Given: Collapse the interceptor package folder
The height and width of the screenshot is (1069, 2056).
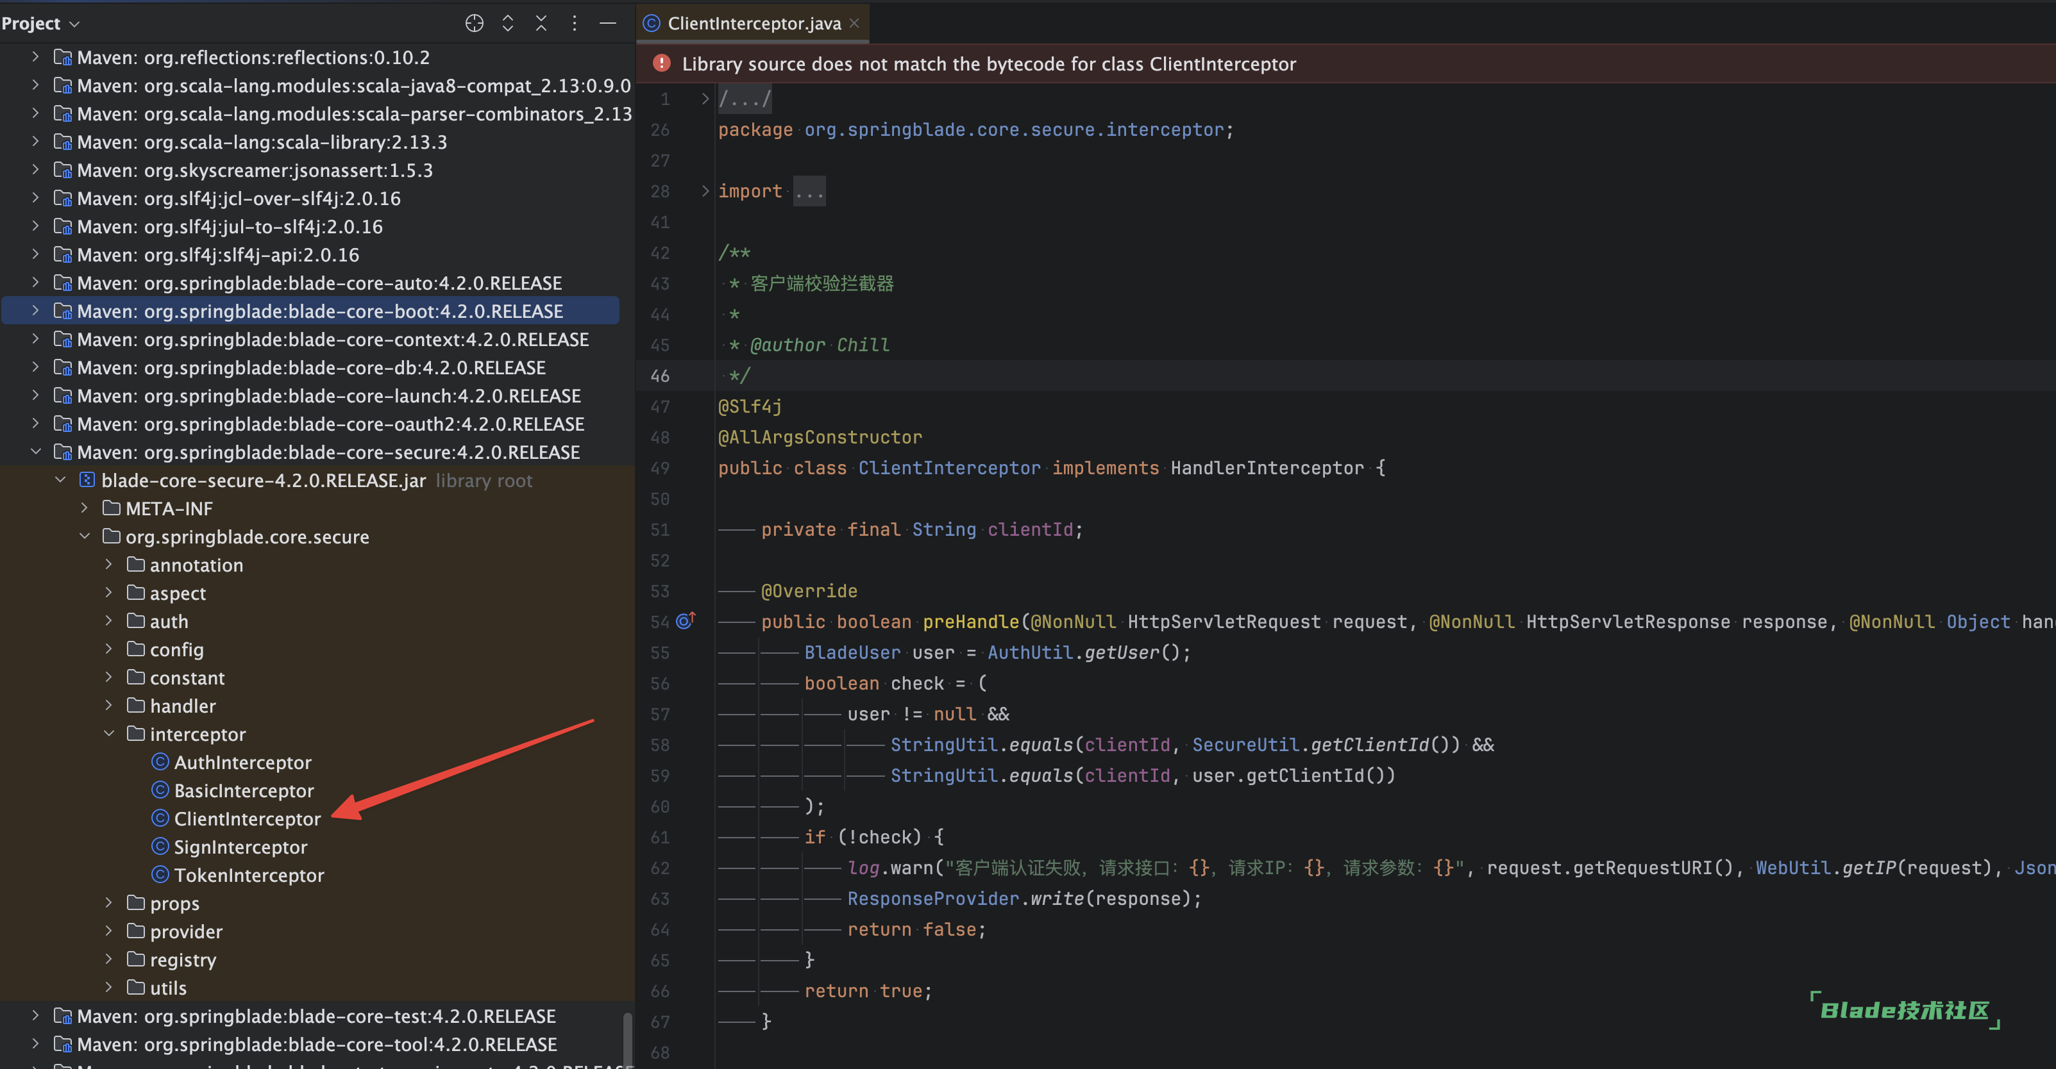Looking at the screenshot, I should pos(110,733).
